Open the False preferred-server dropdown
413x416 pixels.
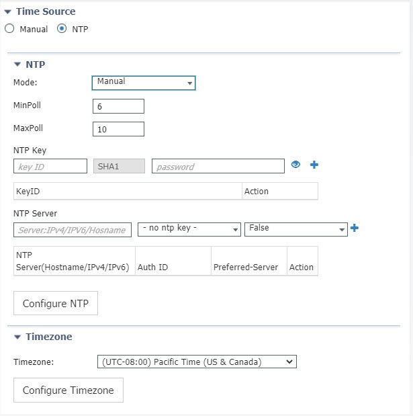296,229
